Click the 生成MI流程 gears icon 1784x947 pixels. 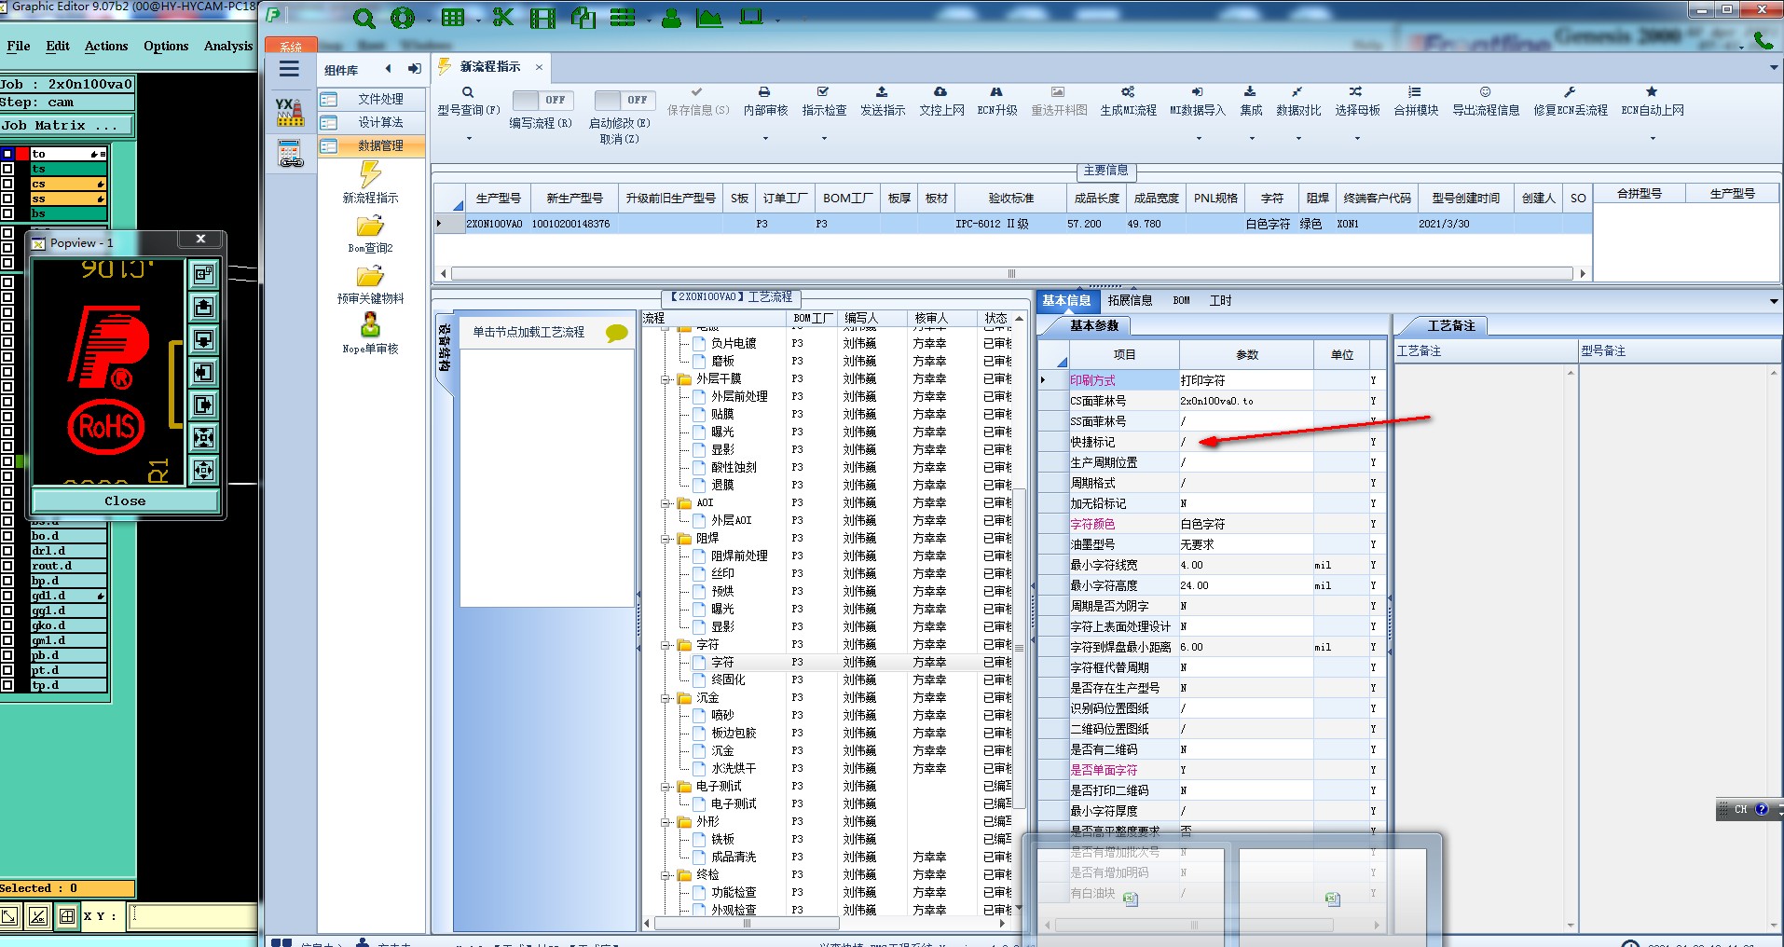1128,92
